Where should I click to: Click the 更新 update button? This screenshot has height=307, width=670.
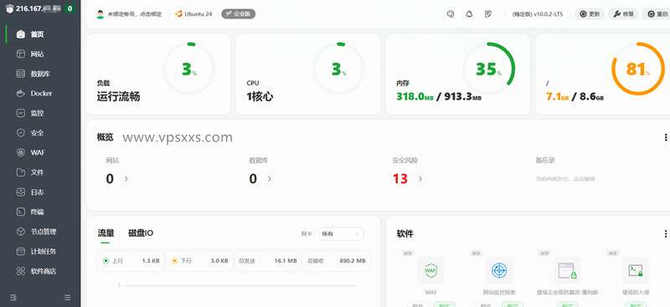click(x=590, y=14)
